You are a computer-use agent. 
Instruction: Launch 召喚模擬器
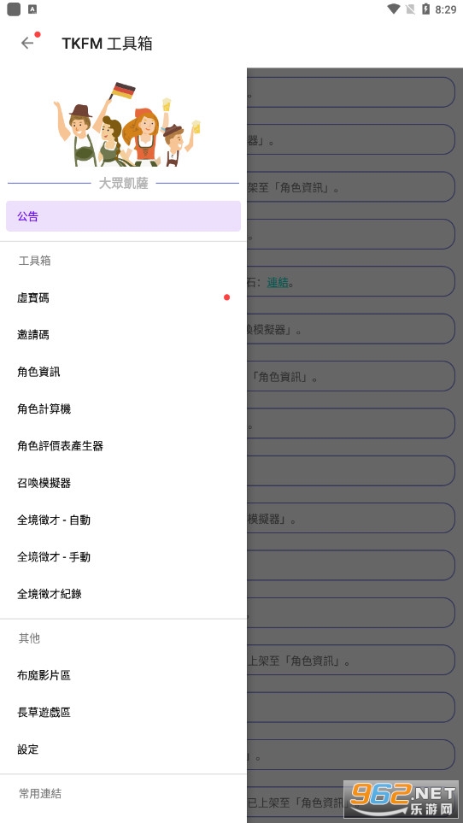[x=123, y=483]
